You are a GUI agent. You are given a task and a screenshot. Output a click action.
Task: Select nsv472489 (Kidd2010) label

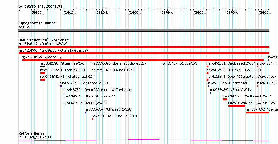point(179,63)
